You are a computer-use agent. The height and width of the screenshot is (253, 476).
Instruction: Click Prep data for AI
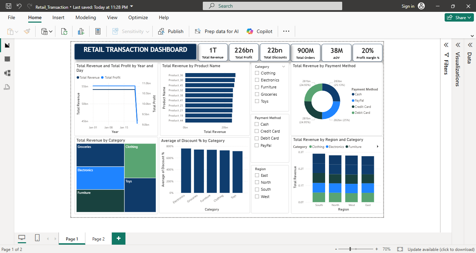(x=217, y=31)
